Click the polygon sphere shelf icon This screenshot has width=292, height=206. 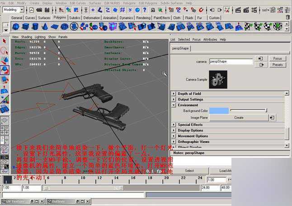tap(16, 27)
